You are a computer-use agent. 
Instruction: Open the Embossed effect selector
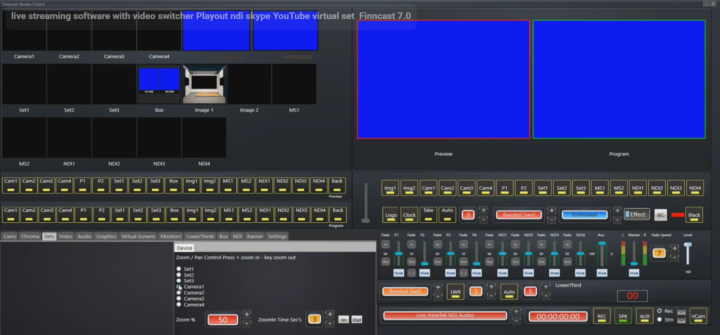[584, 215]
